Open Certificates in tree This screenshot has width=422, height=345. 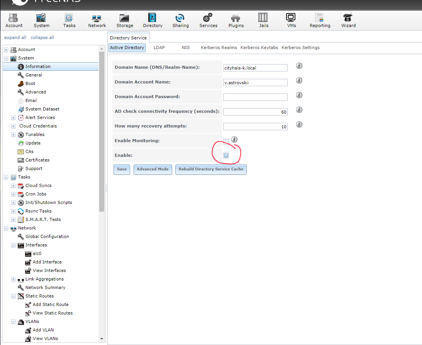click(x=37, y=160)
